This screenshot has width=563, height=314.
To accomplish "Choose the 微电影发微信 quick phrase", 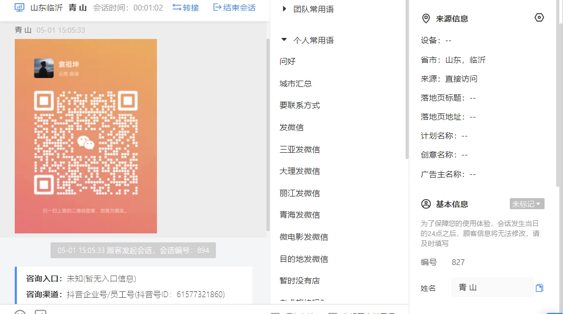I will tap(304, 237).
